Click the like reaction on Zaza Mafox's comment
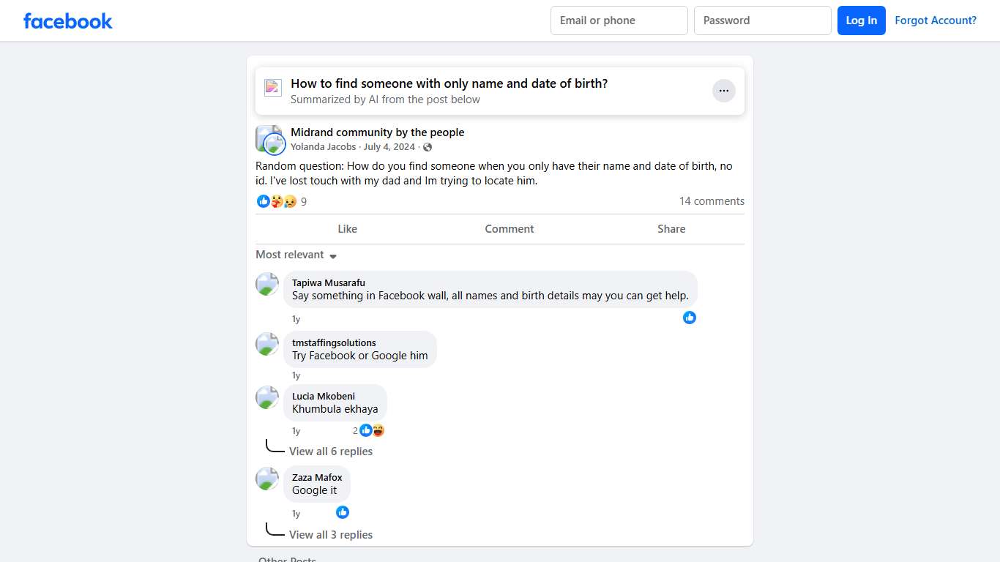 [343, 512]
